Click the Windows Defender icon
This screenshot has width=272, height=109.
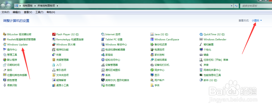[201, 39]
